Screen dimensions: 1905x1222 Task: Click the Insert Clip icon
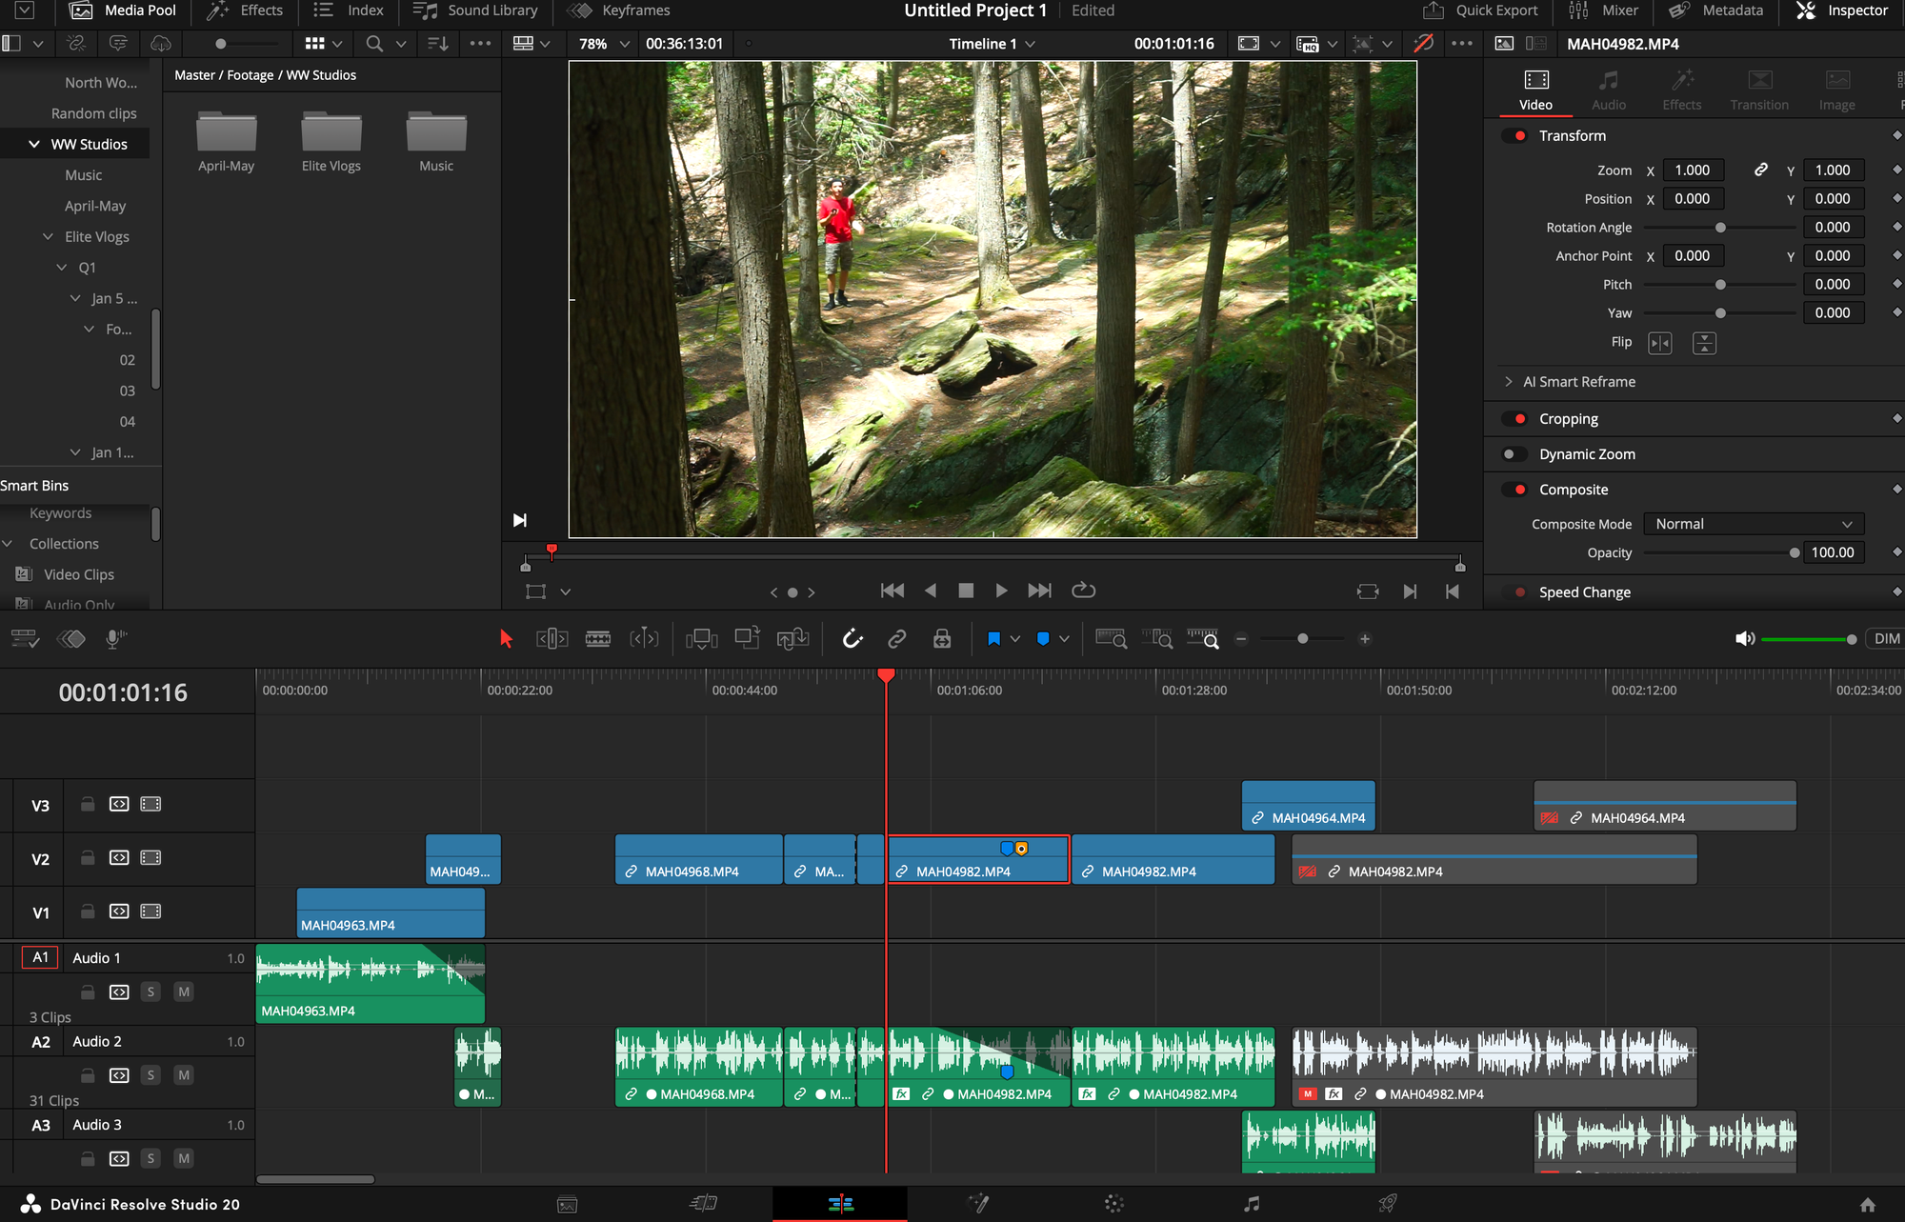point(702,639)
